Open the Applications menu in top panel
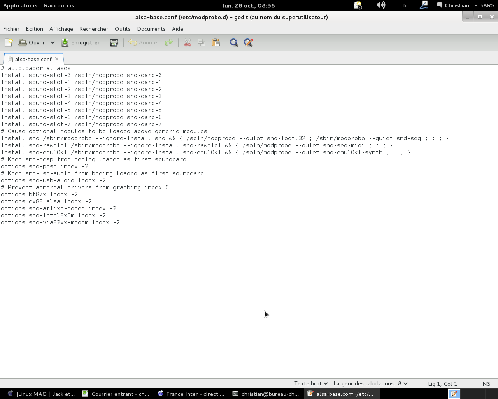This screenshot has width=498, height=399. (20, 5)
